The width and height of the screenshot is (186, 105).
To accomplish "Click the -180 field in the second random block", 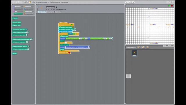I will 105,38.
